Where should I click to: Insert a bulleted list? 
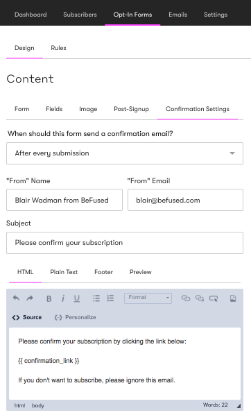(x=96, y=298)
